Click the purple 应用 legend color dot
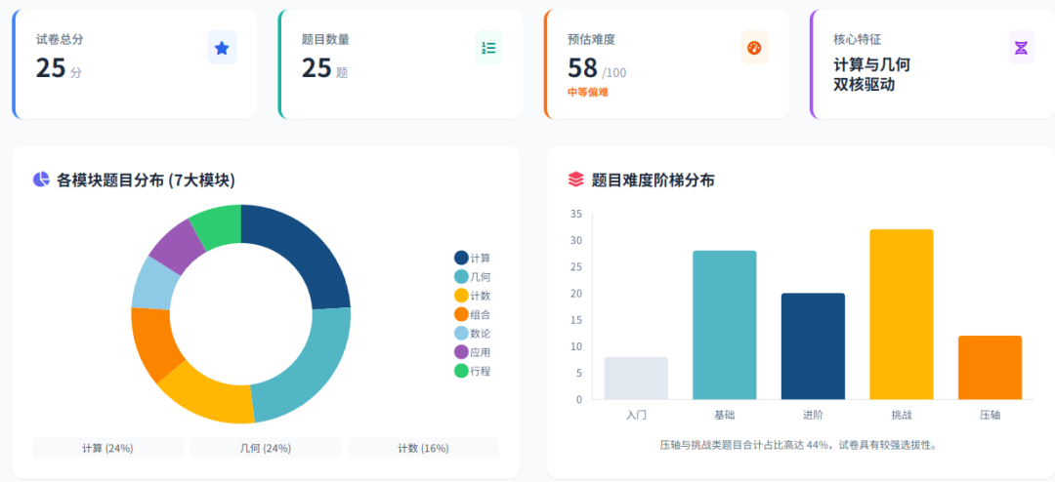The width and height of the screenshot is (1055, 482). [461, 351]
